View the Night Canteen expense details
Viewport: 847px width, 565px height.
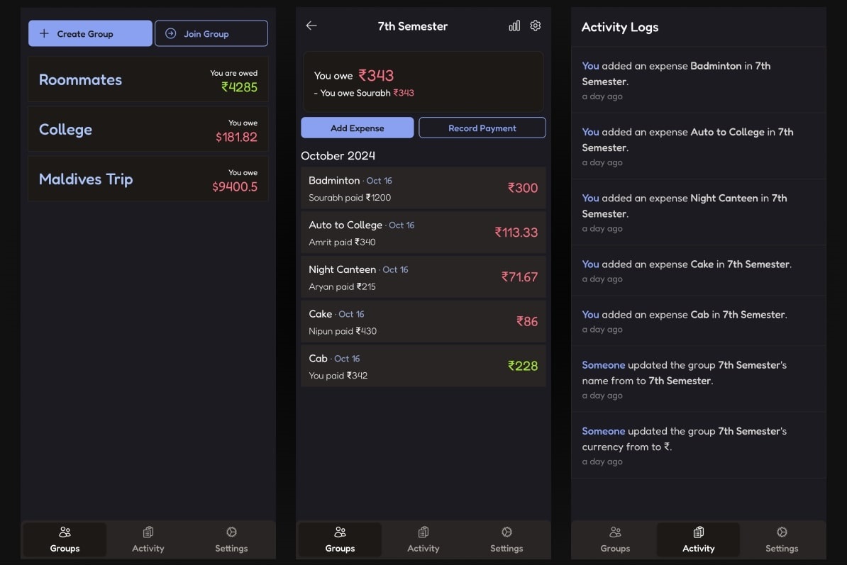(x=423, y=277)
